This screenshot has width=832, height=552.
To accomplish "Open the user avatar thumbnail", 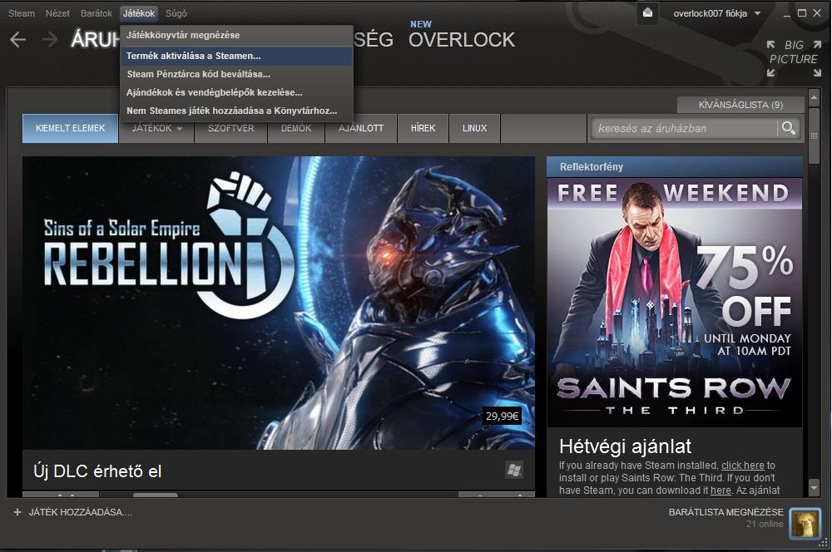I will [805, 523].
